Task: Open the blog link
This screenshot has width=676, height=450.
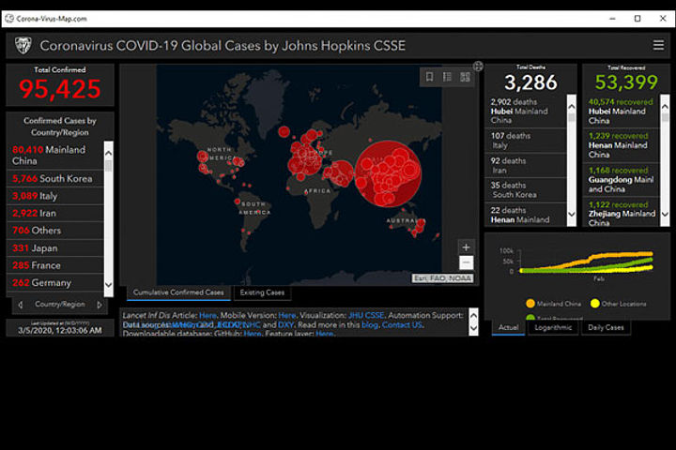Action: click(x=370, y=325)
